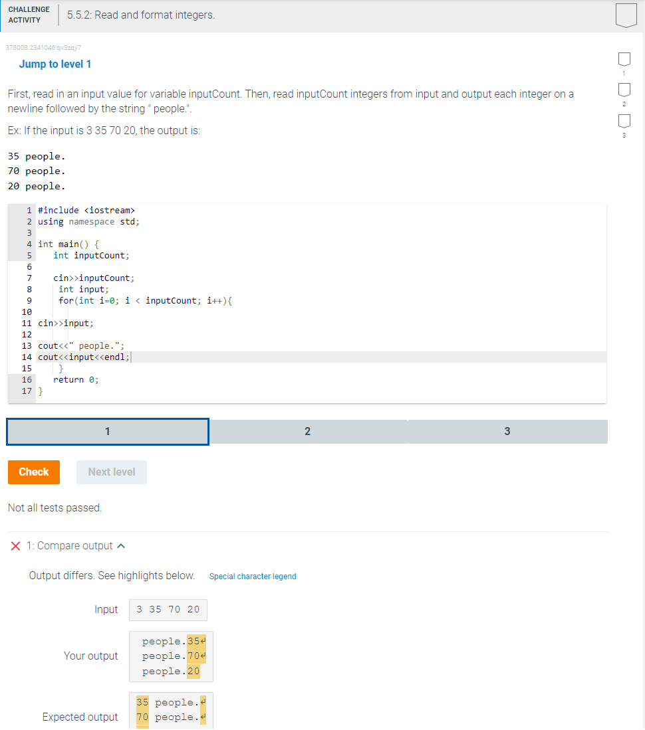Screen dimensions: 645x730
Task: Click the Next level button
Action: (111, 472)
